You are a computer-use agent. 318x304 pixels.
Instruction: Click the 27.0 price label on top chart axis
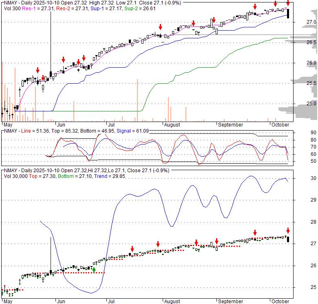[x=311, y=22]
